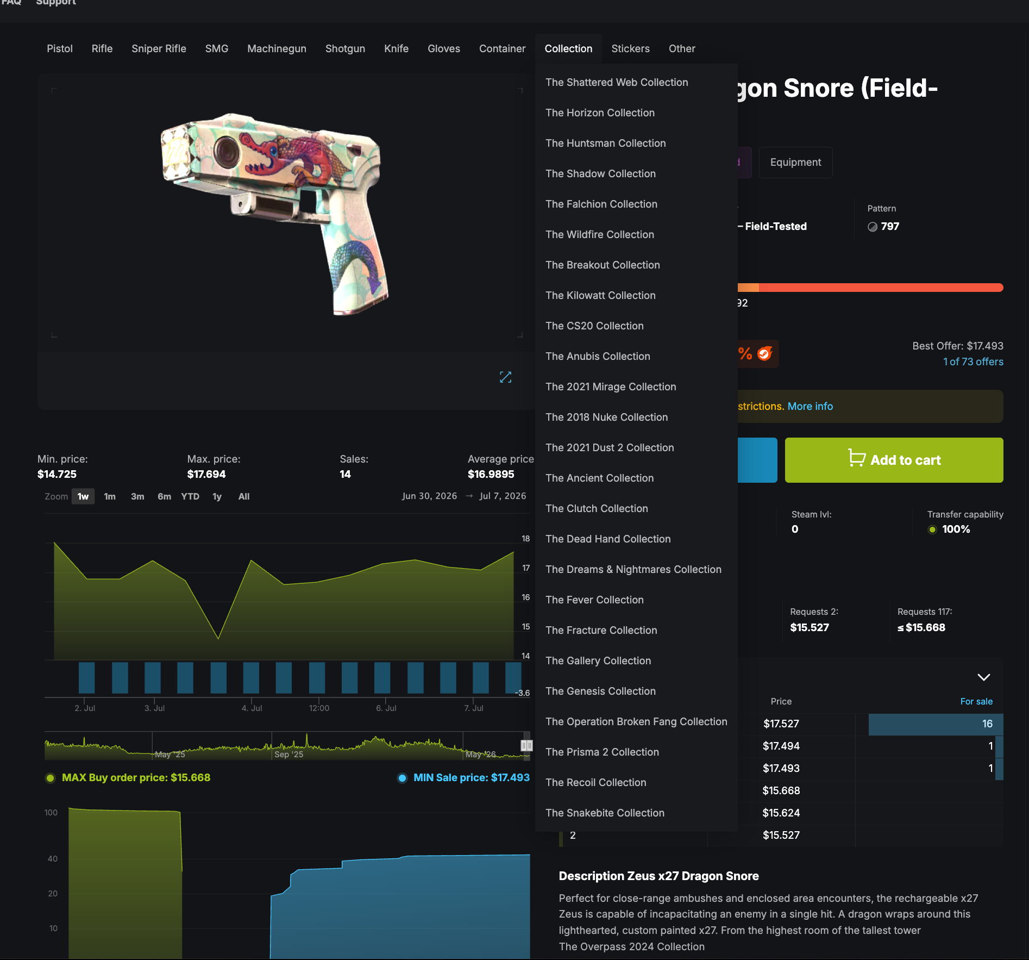The height and width of the screenshot is (960, 1029).
Task: Click the orange flame discount icon
Action: tap(765, 353)
